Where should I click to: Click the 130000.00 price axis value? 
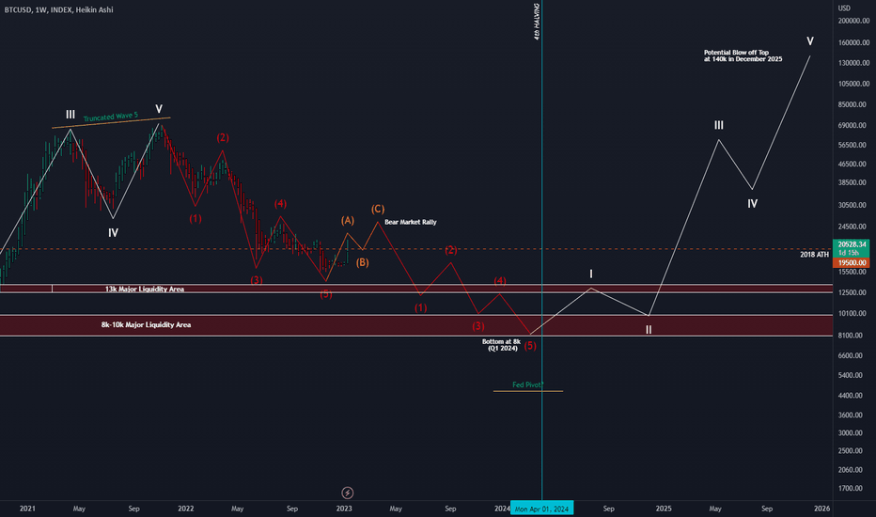pyautogui.click(x=853, y=63)
